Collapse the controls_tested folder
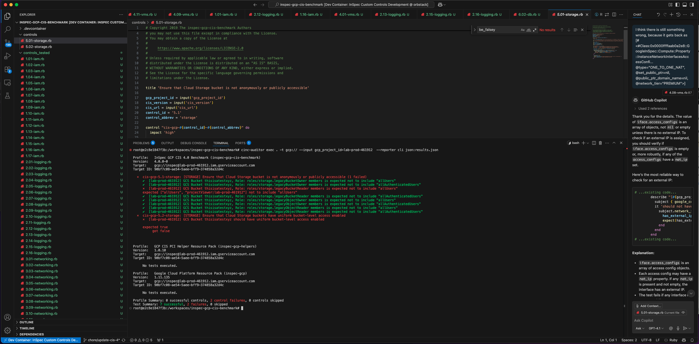699x344 pixels. point(36,53)
